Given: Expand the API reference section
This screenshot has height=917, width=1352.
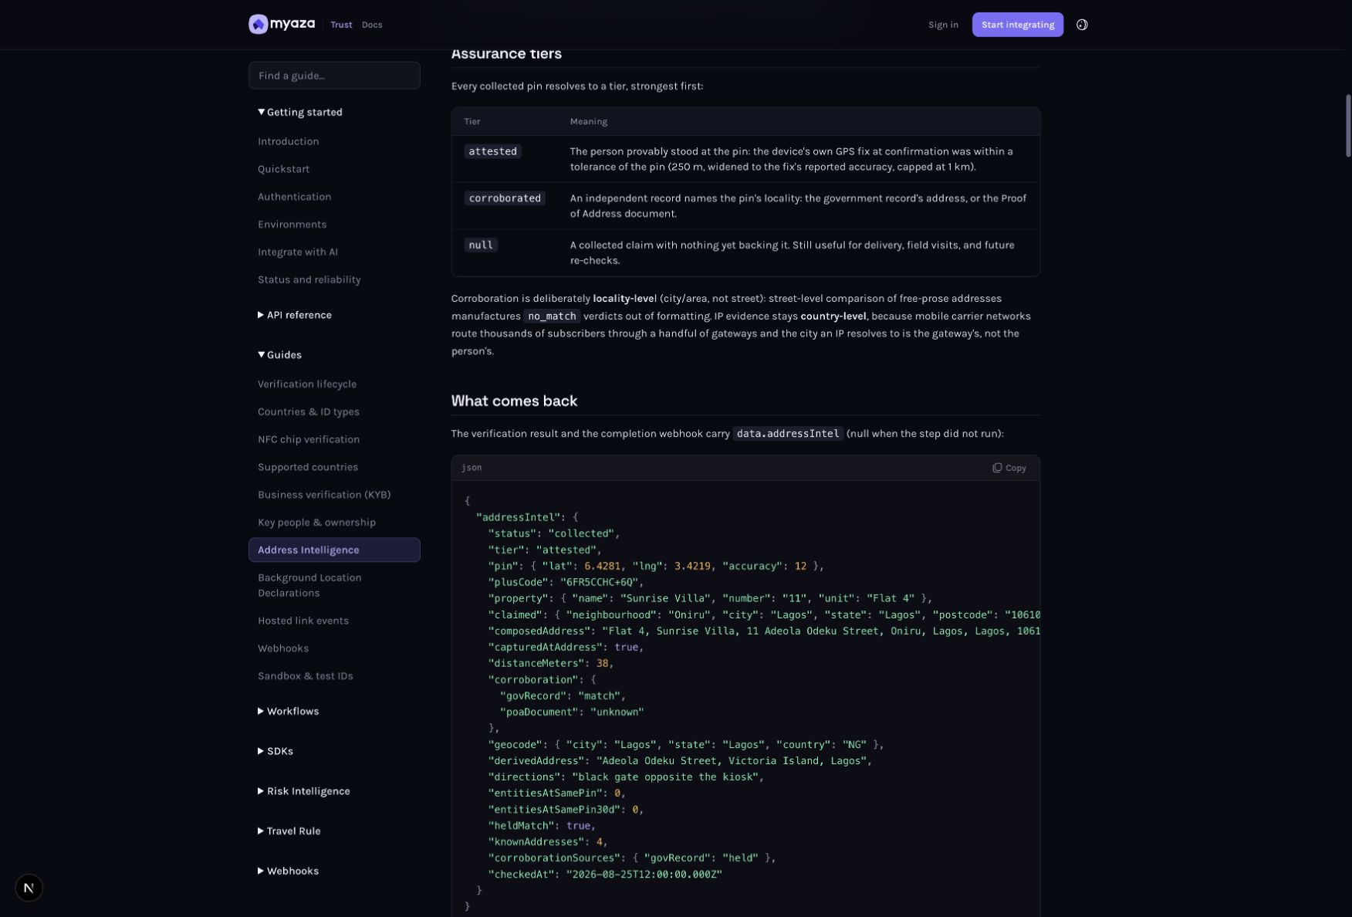Looking at the screenshot, I should click(295, 315).
